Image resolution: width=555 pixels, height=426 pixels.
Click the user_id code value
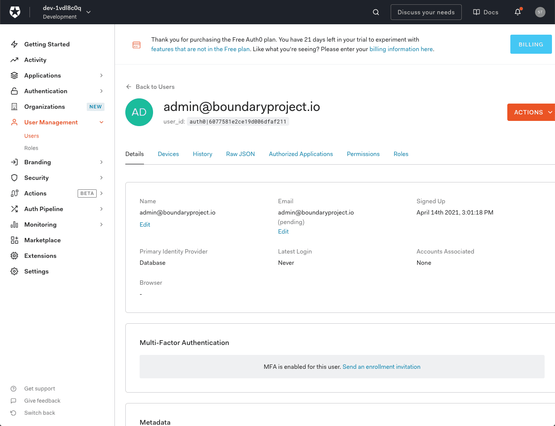(x=238, y=122)
